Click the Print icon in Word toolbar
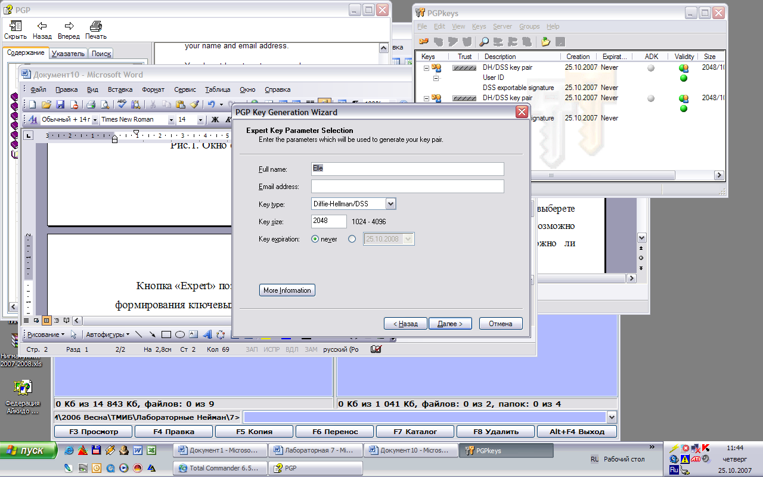 [x=91, y=105]
